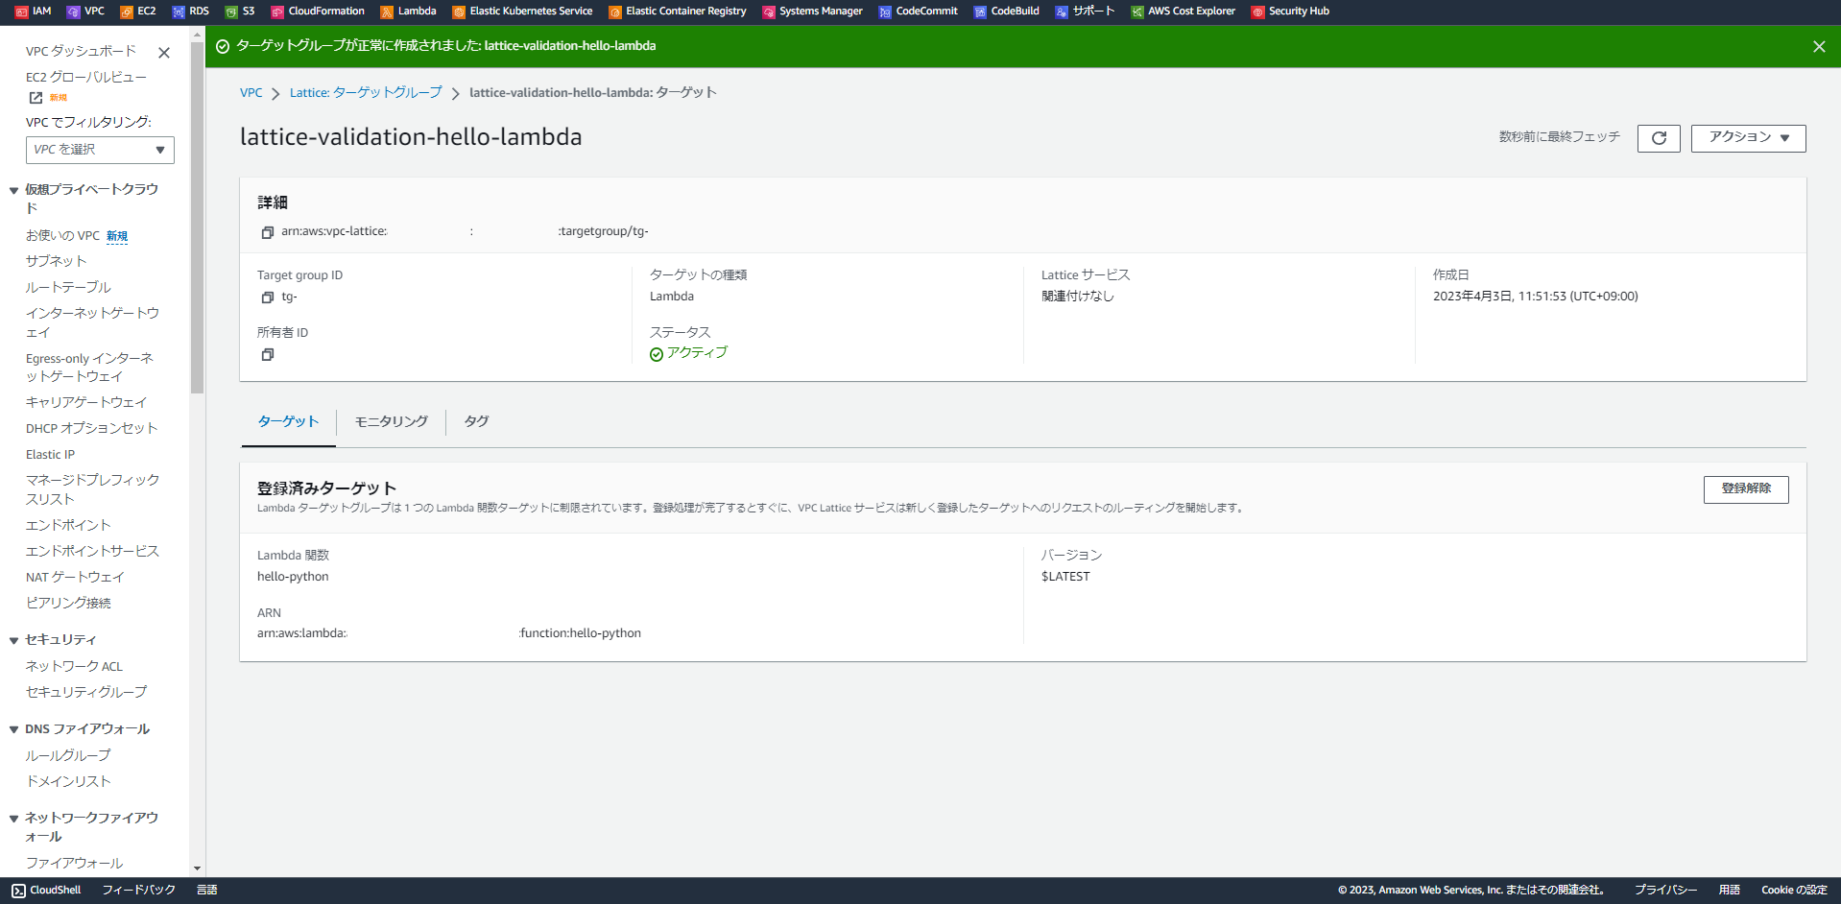The width and height of the screenshot is (1841, 904).
Task: Open ファイアウォール in sidebar
Action: click(74, 864)
